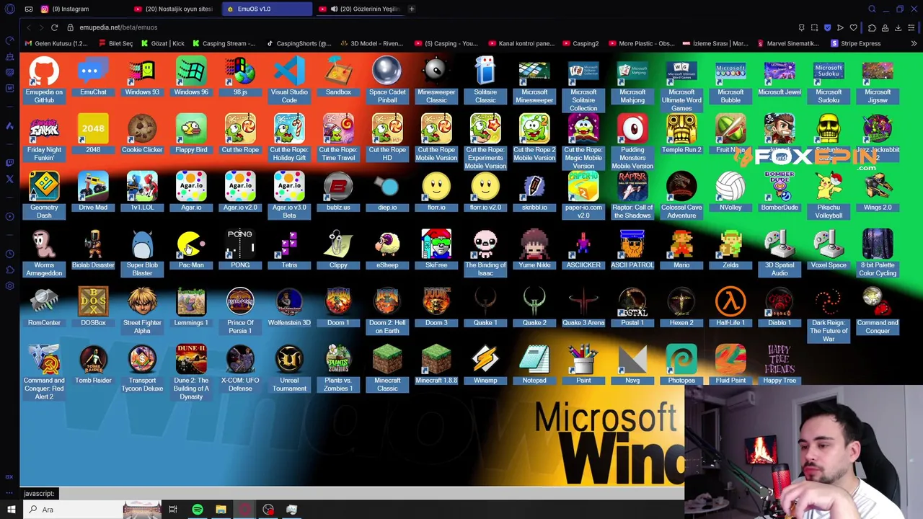Screen dimensions: 923x519
Task: Open the Task View taskbar button
Action: (173, 510)
